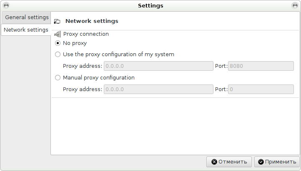Click the manual Proxy address field
Image resolution: width=301 pixels, height=171 pixels.
158,89
